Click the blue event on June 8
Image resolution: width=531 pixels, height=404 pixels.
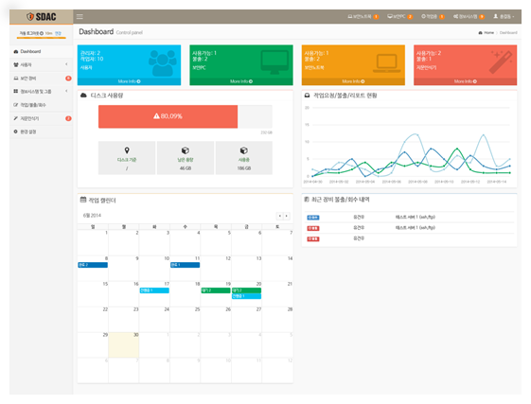point(93,265)
